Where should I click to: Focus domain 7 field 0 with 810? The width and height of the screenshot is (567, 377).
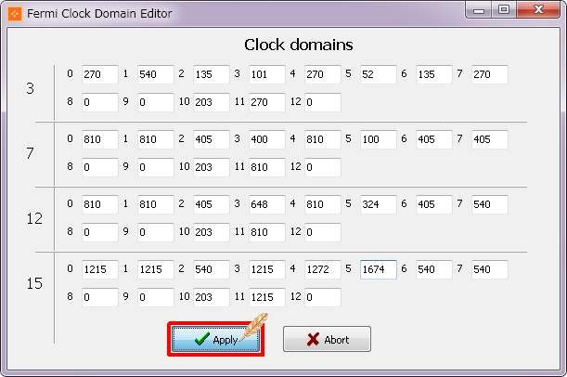(x=100, y=139)
